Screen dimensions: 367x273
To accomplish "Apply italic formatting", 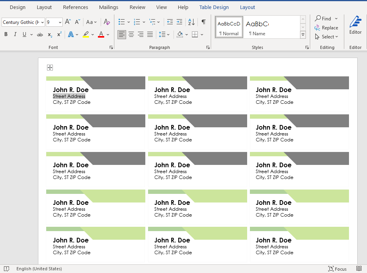I will (x=15, y=34).
